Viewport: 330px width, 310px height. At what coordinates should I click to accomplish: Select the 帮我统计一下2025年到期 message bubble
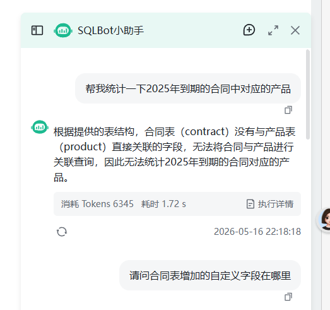[188, 88]
